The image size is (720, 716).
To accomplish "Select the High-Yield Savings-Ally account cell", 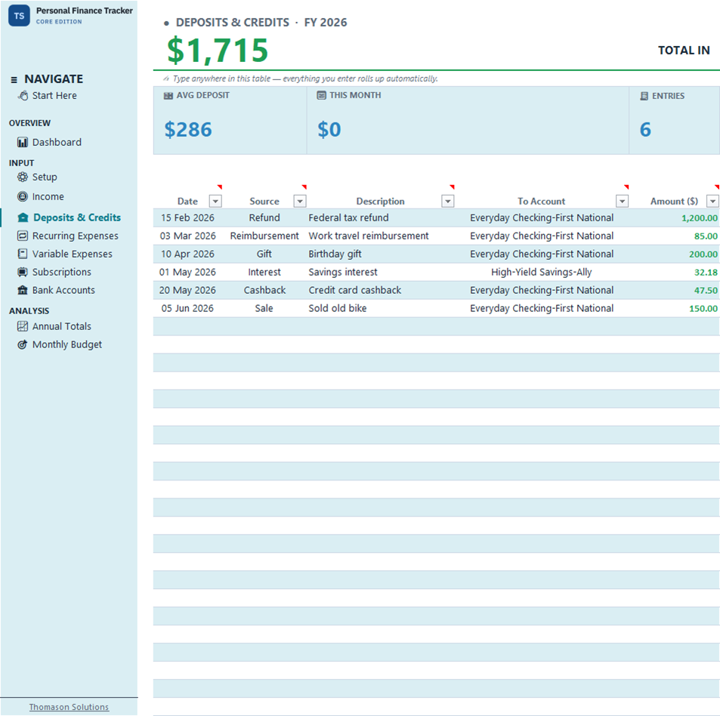I will pos(542,272).
